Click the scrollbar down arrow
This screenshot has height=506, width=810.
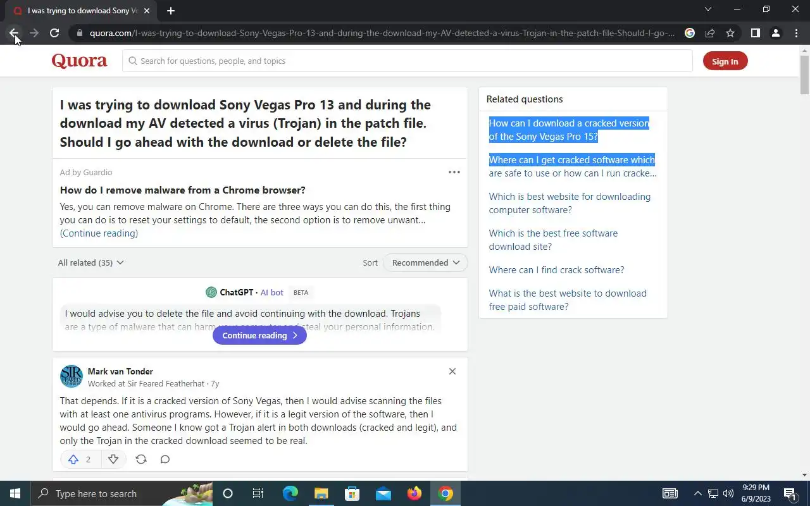[x=804, y=475]
